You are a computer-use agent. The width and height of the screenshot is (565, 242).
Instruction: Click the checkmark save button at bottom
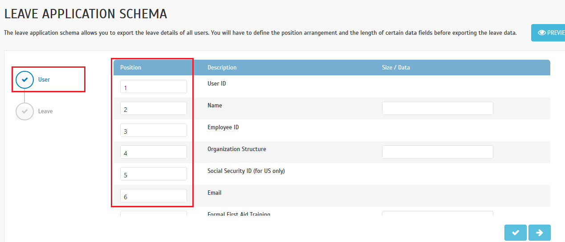516,233
